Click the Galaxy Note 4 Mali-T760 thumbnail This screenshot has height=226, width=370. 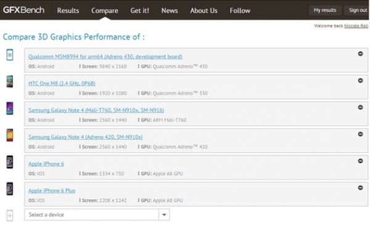point(10,108)
